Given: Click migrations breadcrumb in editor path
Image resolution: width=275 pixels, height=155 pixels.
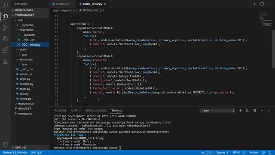Looking at the screenshot, I should point(68,10).
